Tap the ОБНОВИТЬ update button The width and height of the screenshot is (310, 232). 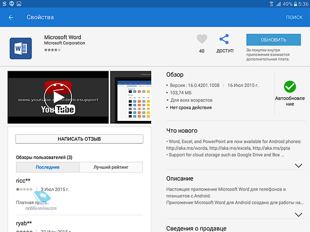(x=273, y=40)
